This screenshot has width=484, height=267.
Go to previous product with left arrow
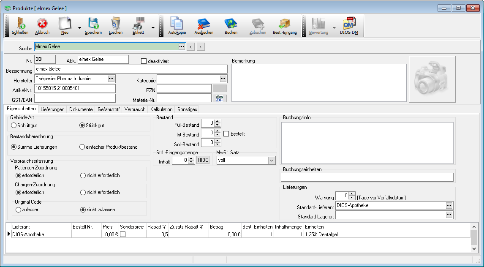click(x=191, y=47)
